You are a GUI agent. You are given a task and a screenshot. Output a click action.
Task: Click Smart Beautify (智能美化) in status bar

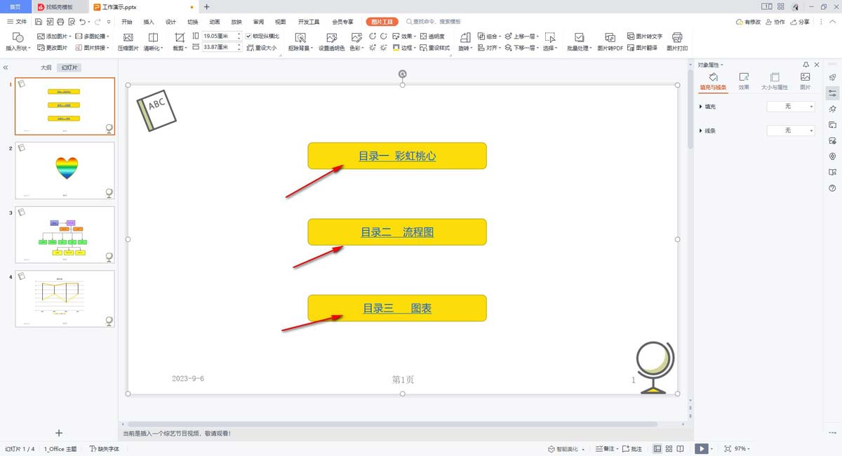point(568,449)
